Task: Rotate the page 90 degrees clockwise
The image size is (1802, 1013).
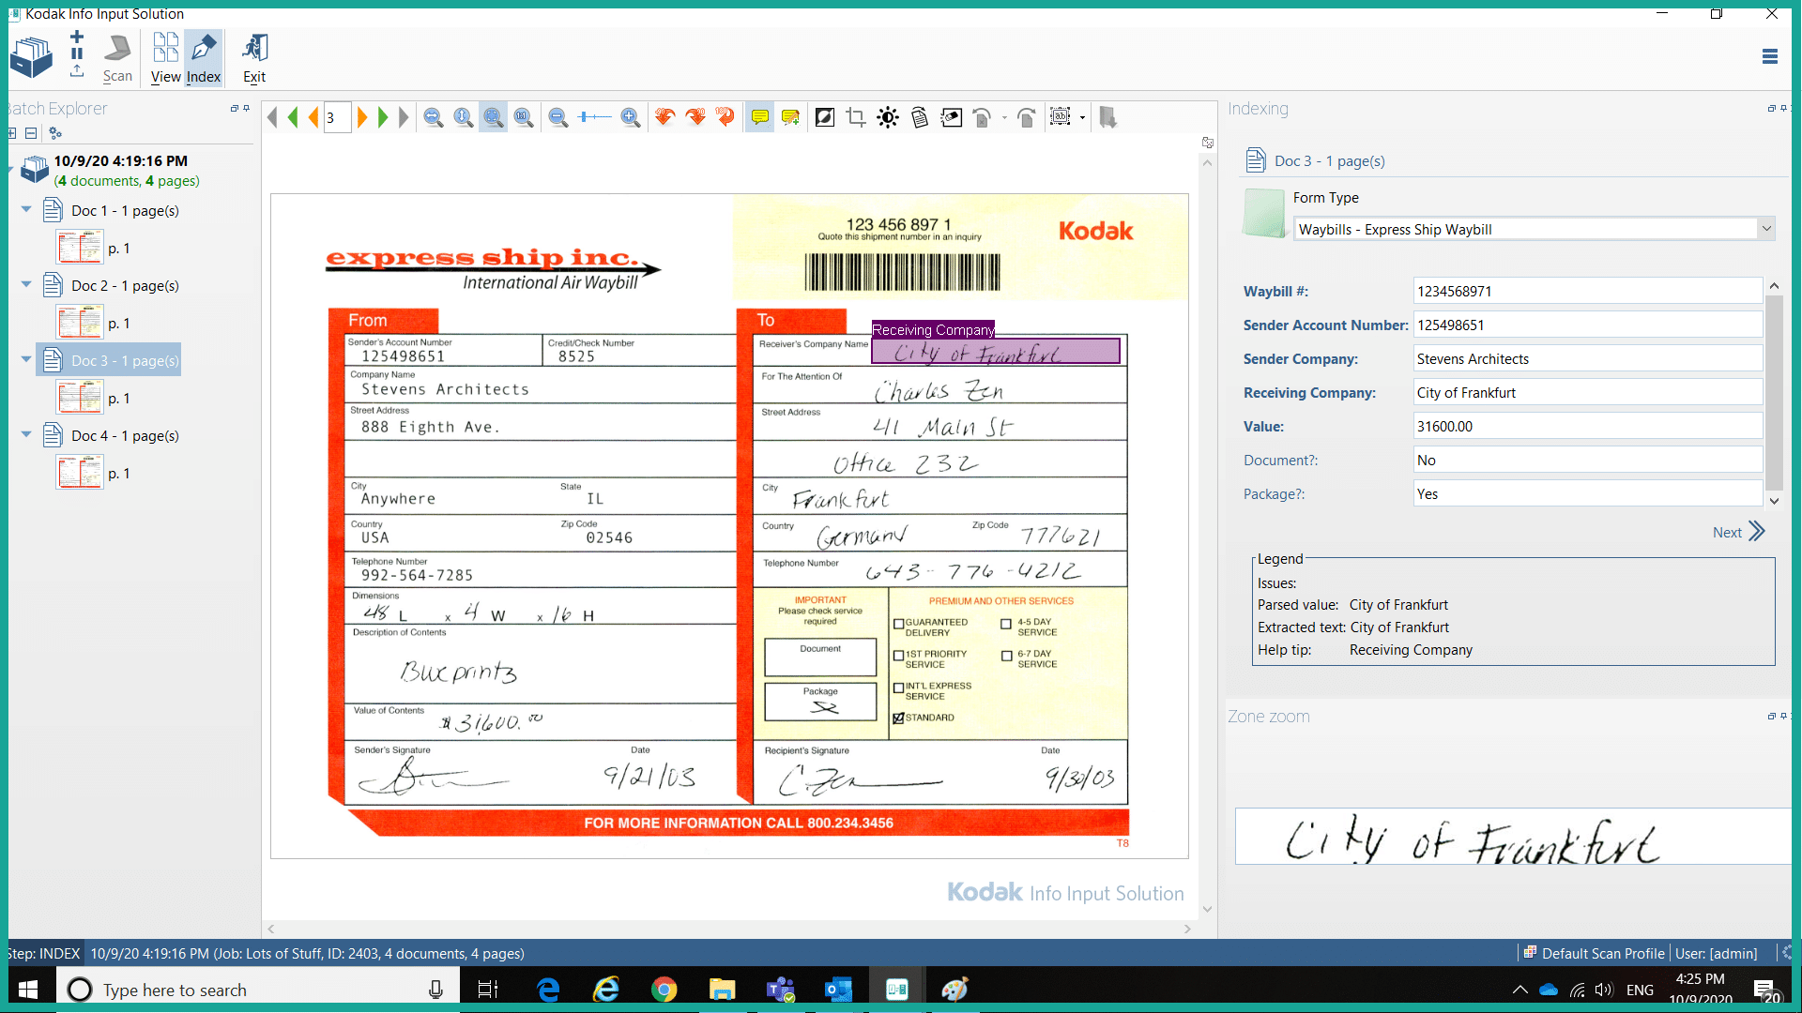Action: pos(695,116)
